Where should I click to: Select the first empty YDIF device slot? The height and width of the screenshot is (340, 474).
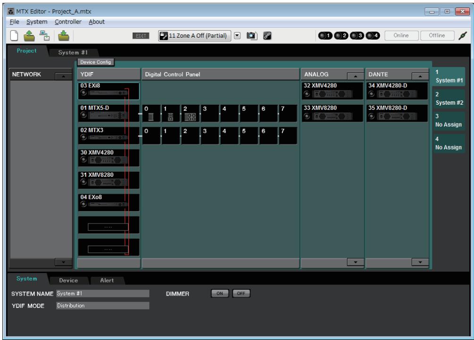109,225
